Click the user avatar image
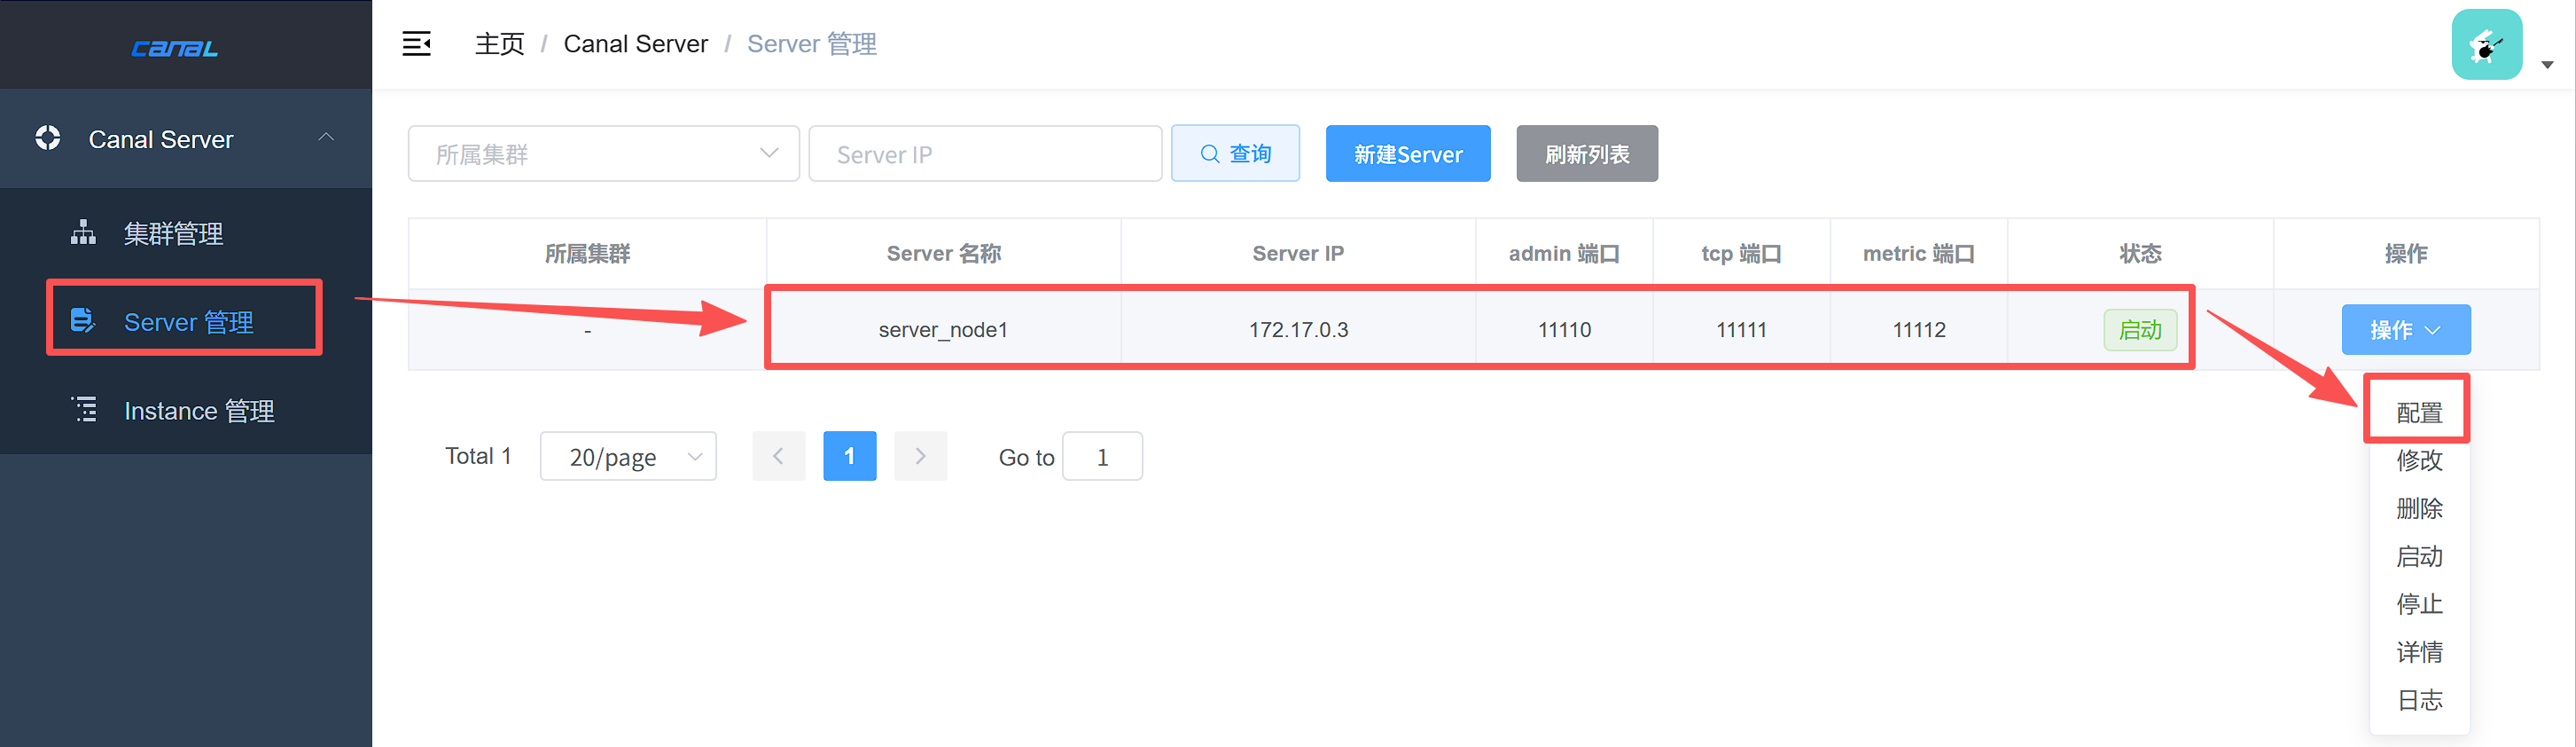Screen dimensions: 2576x747 2487,45
